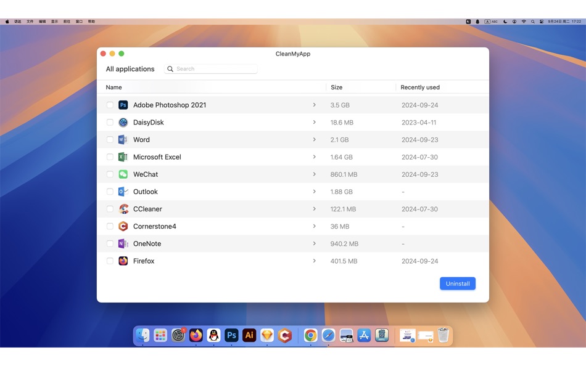Select the CCleaner checkbox
The height and width of the screenshot is (366, 586).
(110, 209)
